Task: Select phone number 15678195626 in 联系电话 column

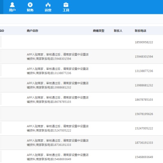Action: 144,114
